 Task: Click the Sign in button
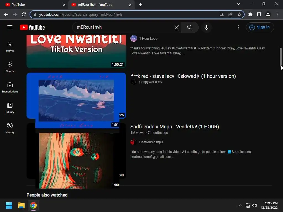260,27
